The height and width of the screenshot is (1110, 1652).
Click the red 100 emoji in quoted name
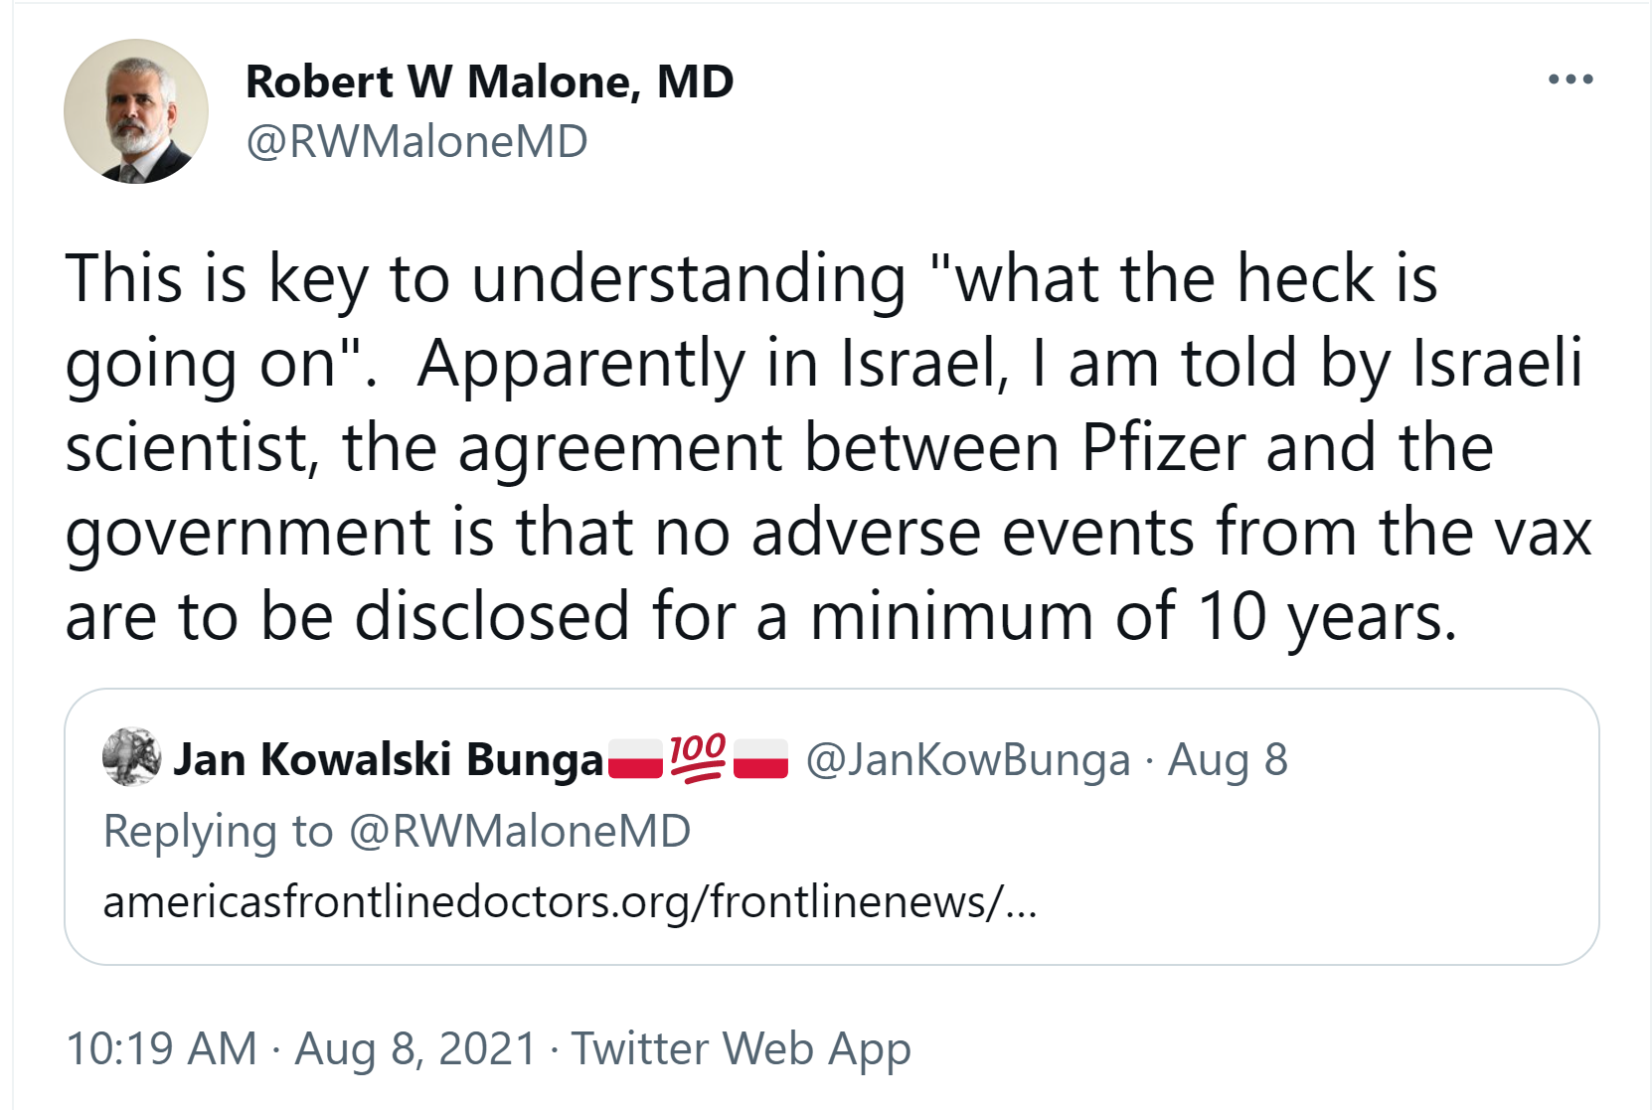(x=698, y=758)
